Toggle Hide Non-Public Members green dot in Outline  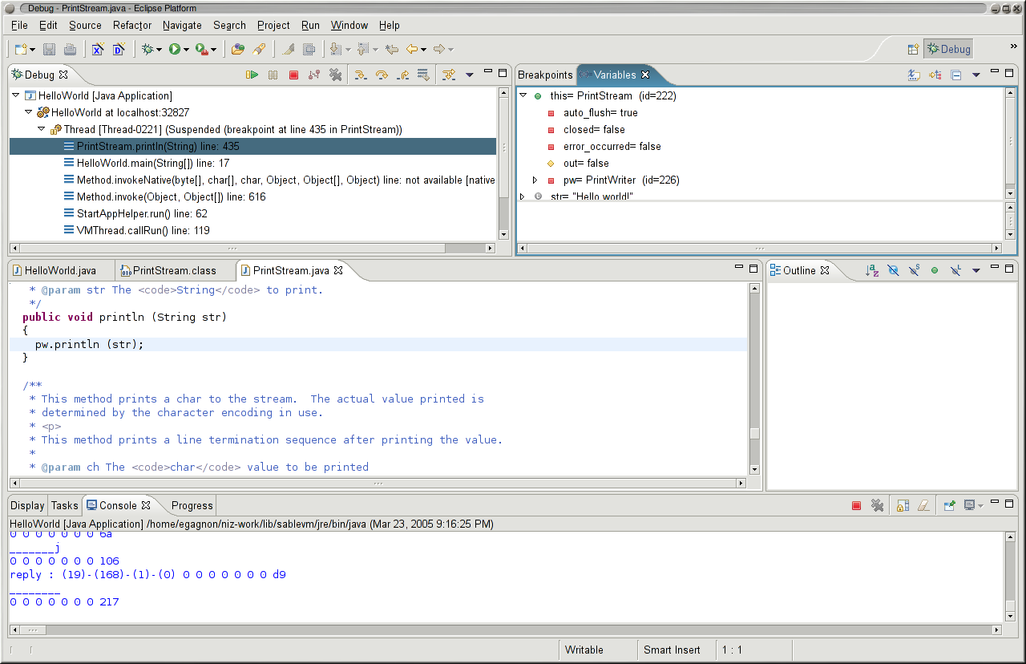(935, 270)
